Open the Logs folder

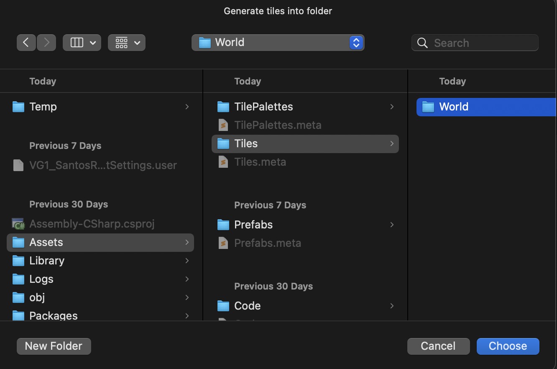41,279
